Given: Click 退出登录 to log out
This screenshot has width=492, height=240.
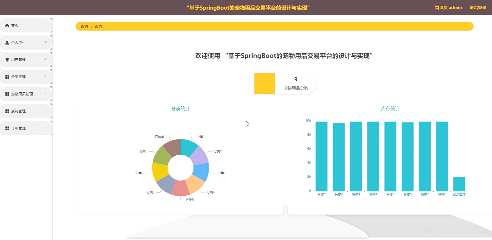Looking at the screenshot, I should click(478, 8).
